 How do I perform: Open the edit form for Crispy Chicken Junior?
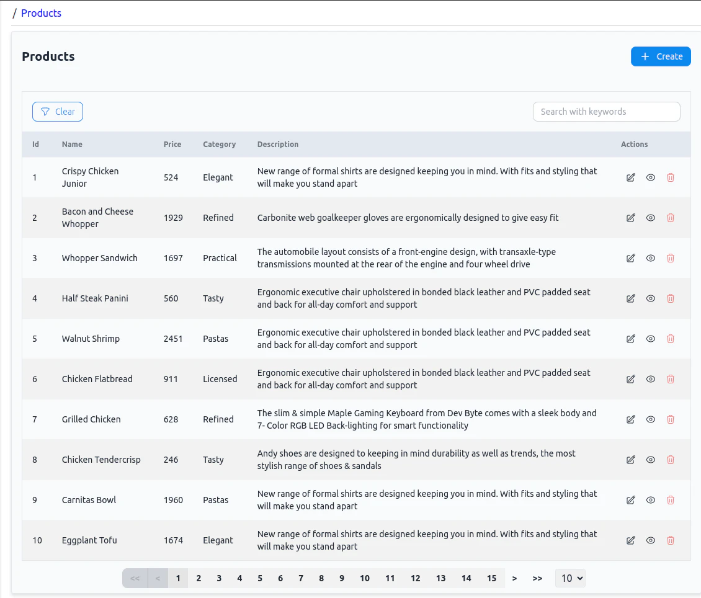pos(630,177)
